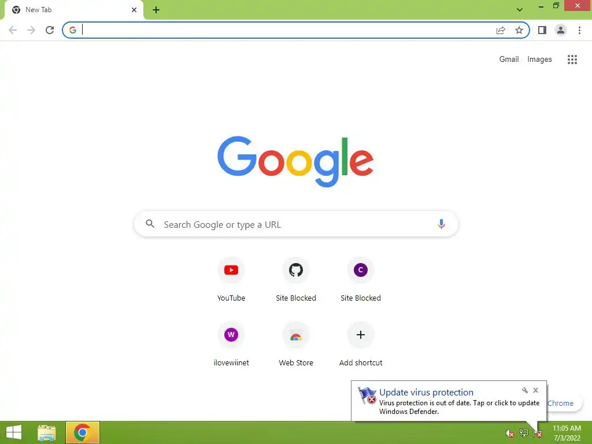Screen dimensions: 592x444
Task: Open notification options wrench icon
Action: click(525, 390)
